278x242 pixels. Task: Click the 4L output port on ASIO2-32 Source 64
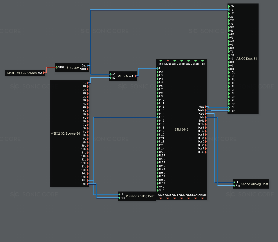point(88,104)
